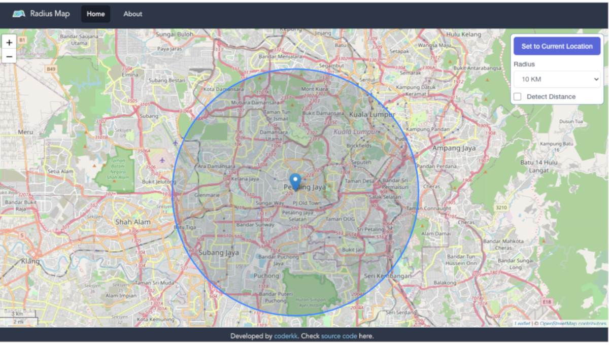Click the Bukit Jalil map label
This screenshot has height=345, width=609.
tap(354, 250)
